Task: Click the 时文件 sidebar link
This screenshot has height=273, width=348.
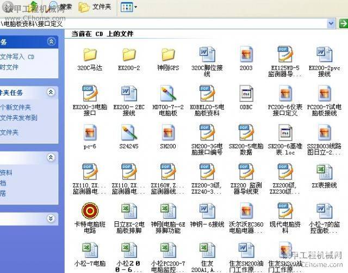Action: [9, 67]
